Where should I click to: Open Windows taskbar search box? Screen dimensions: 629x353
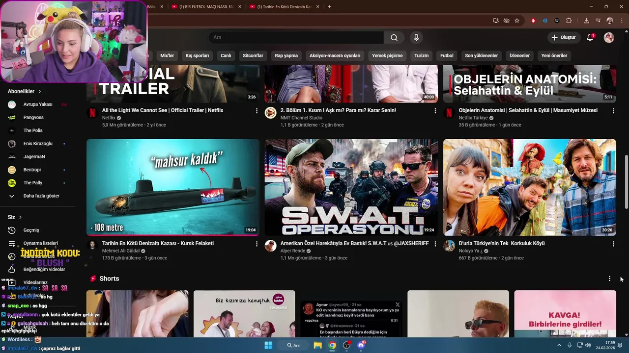(294, 345)
